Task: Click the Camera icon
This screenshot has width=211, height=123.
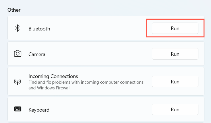Action: 17,54
